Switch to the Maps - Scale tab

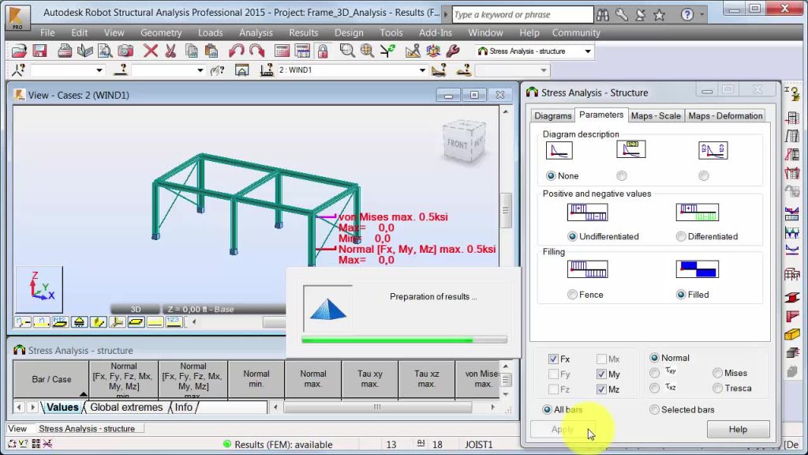(656, 115)
